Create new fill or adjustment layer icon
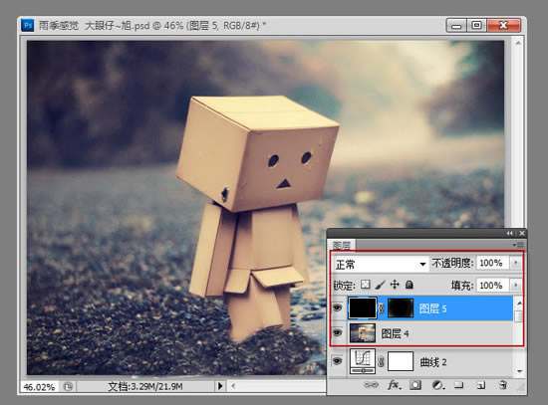The height and width of the screenshot is (405, 548). (x=438, y=385)
